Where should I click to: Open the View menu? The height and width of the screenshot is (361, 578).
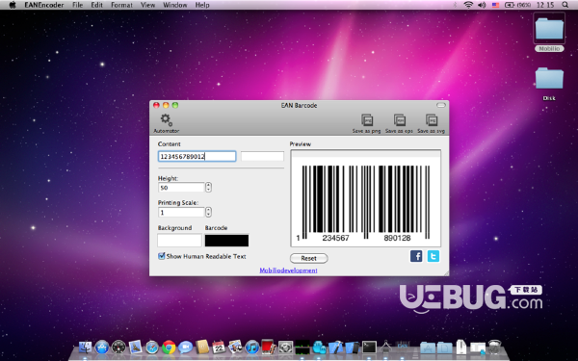click(147, 5)
